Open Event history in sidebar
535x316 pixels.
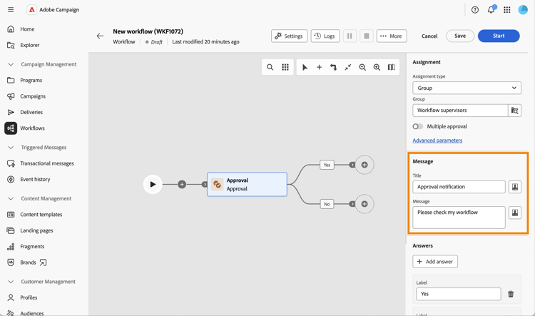click(35, 179)
